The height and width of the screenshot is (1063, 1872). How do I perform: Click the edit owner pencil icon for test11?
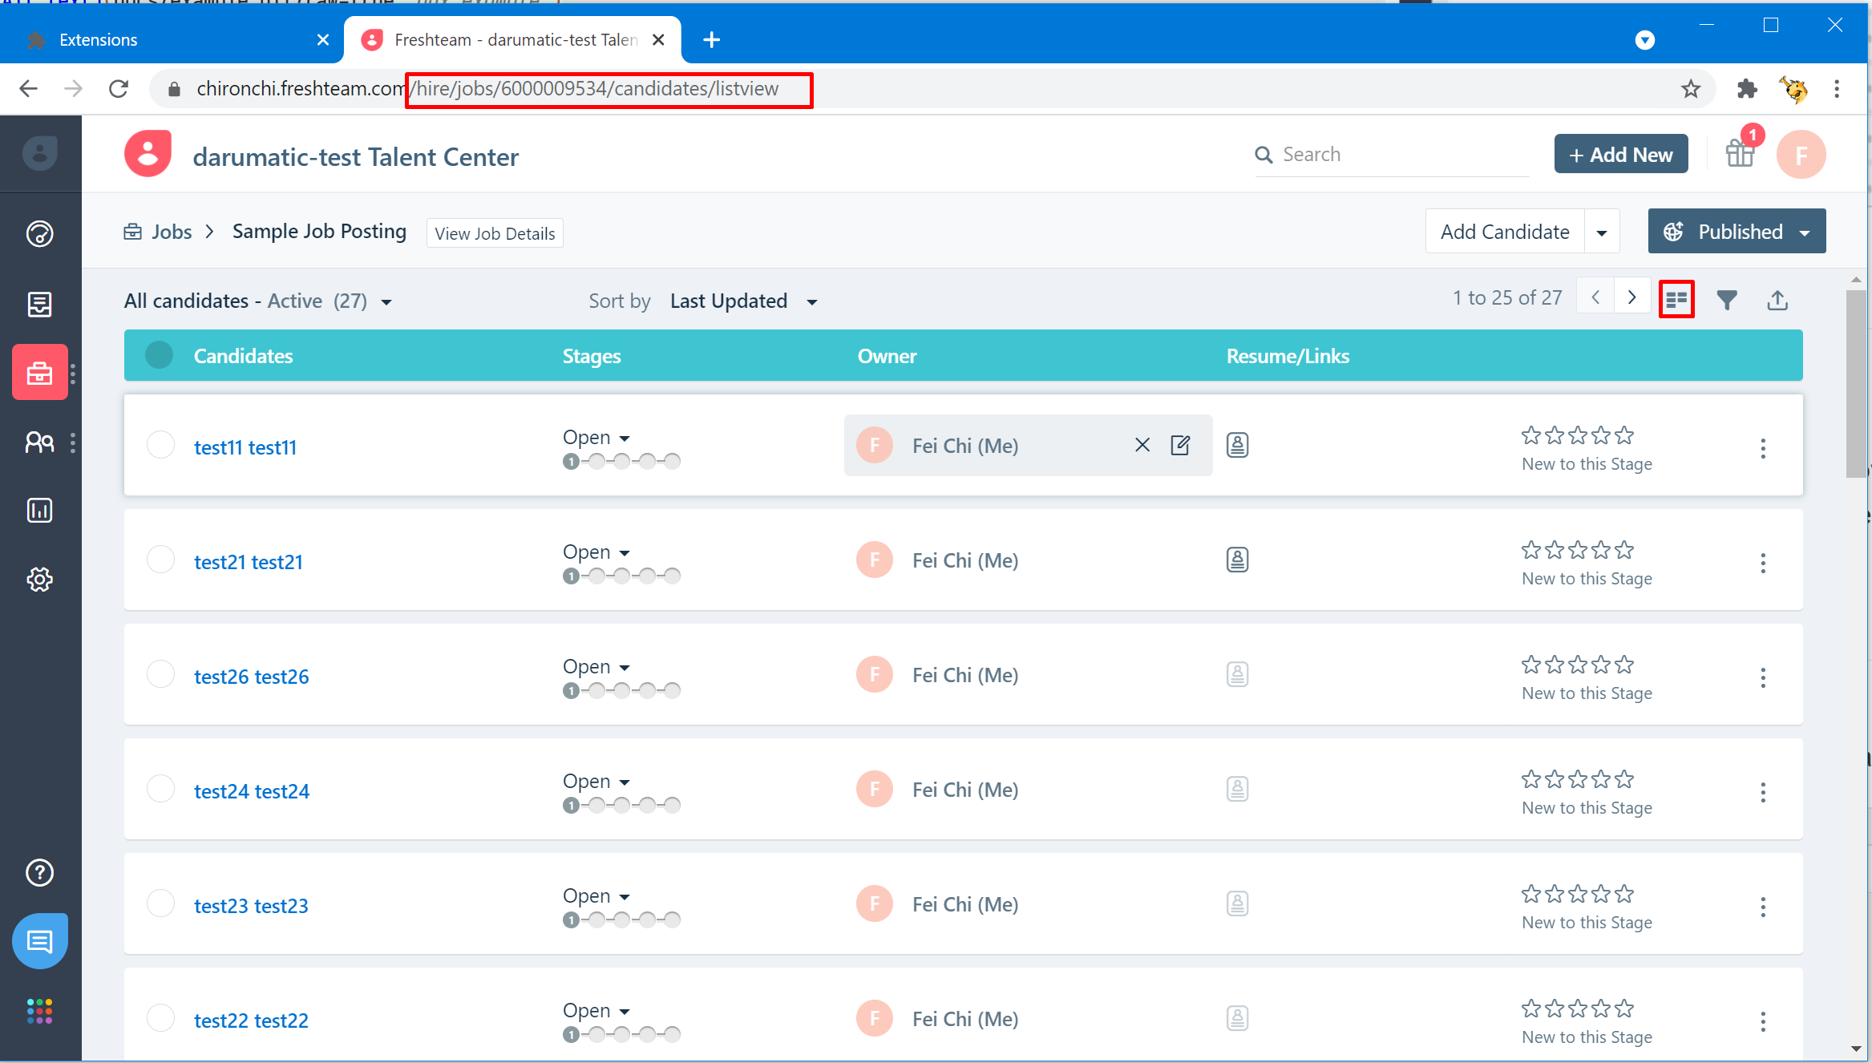(x=1180, y=445)
